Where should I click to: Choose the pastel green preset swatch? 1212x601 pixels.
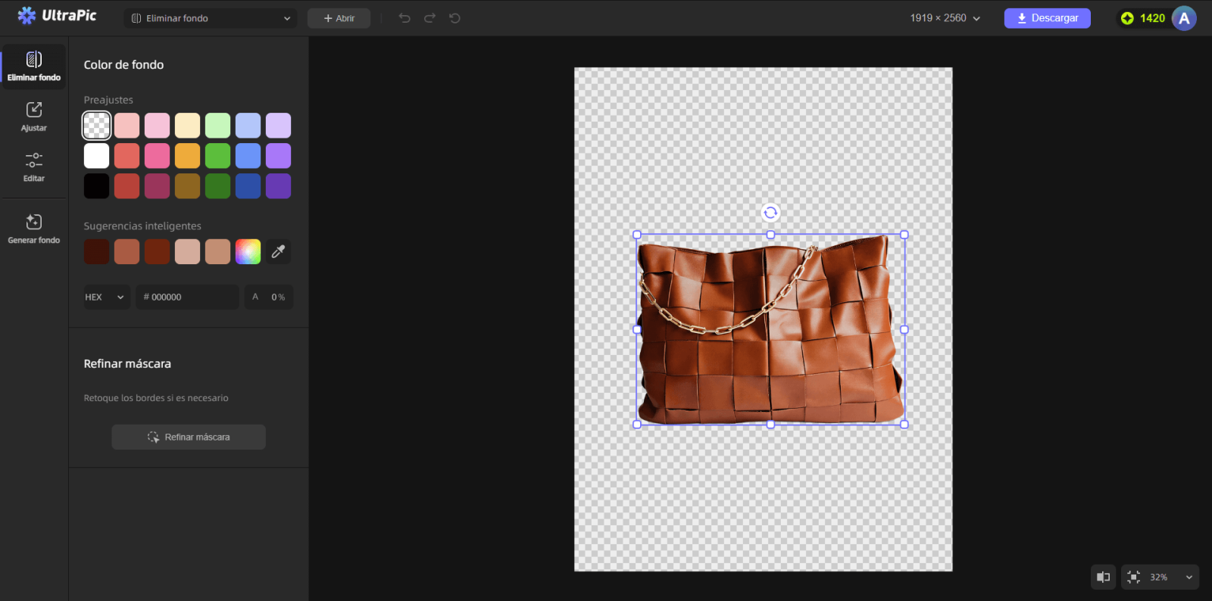point(217,126)
